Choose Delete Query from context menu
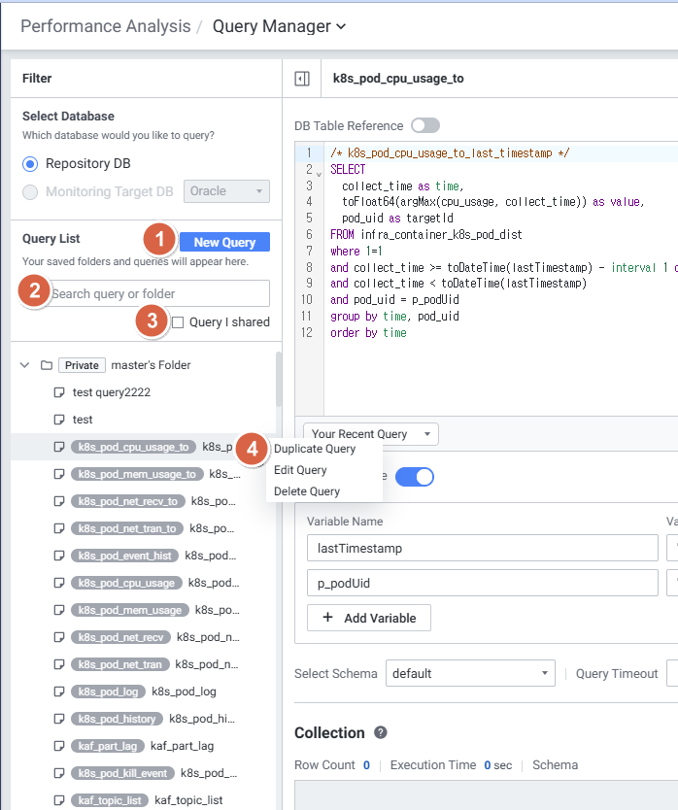Image resolution: width=678 pixels, height=810 pixels. tap(307, 491)
